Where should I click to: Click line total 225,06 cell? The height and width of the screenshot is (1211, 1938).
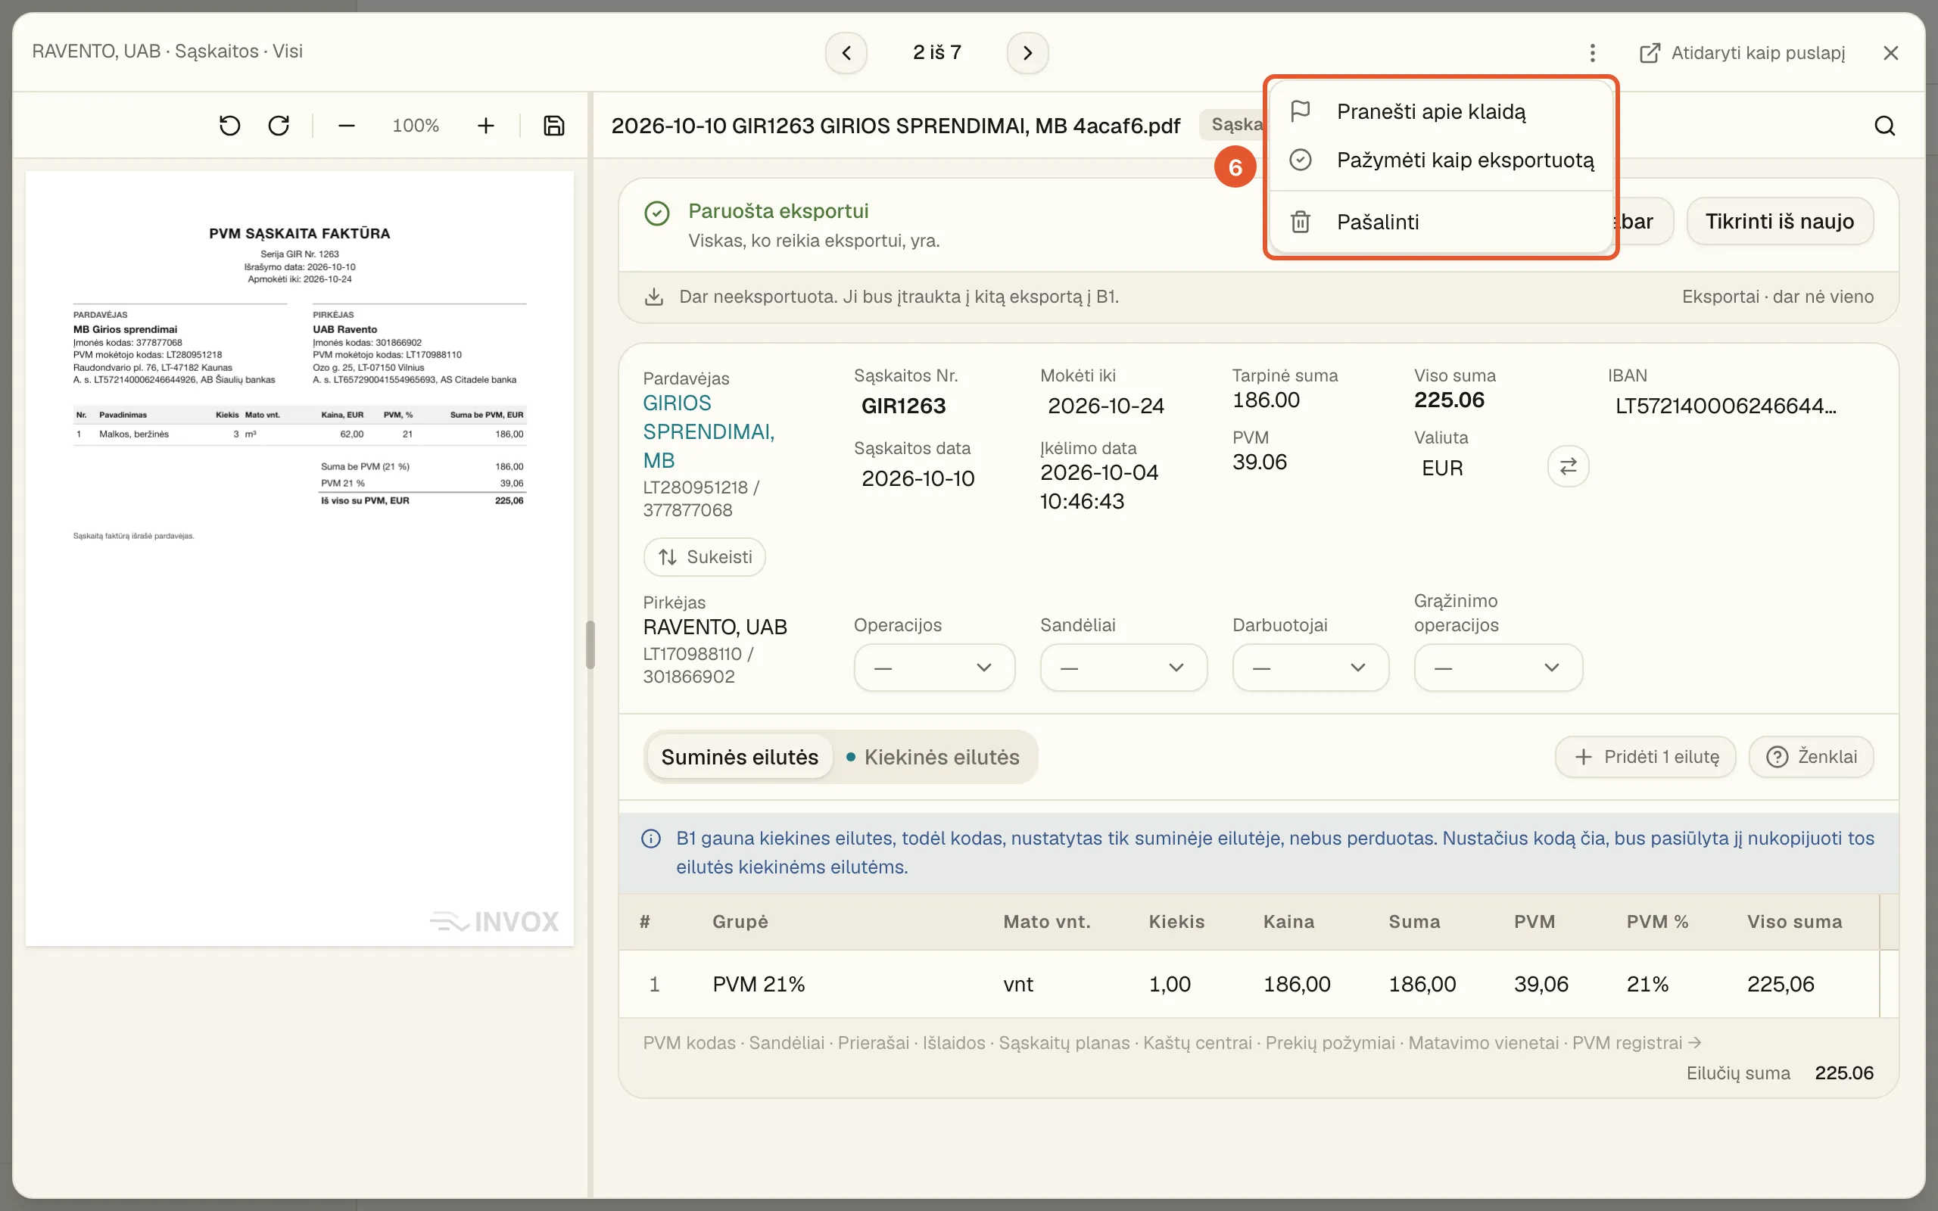[x=1781, y=983]
